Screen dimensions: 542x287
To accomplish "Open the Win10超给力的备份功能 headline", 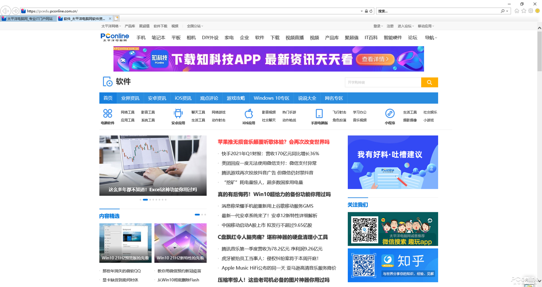I will coord(274,194).
